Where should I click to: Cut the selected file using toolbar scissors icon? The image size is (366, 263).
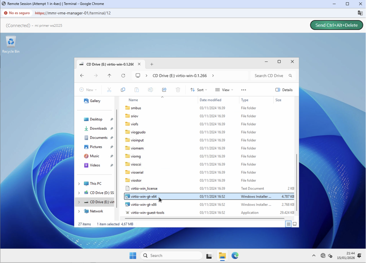pyautogui.click(x=109, y=90)
